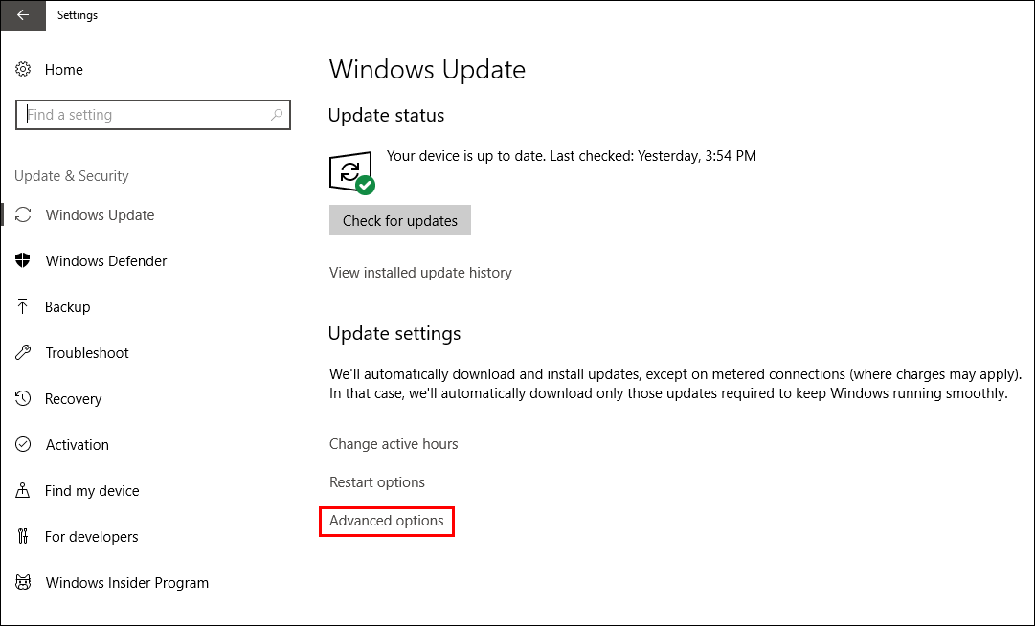Click the Update & Security category label
The width and height of the screenshot is (1035, 626).
point(71,176)
